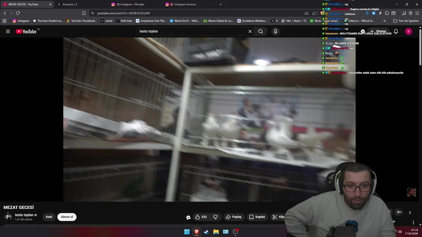This screenshot has width=422, height=237.
Task: Open Jumpshare bookmark
Action: 151,21
